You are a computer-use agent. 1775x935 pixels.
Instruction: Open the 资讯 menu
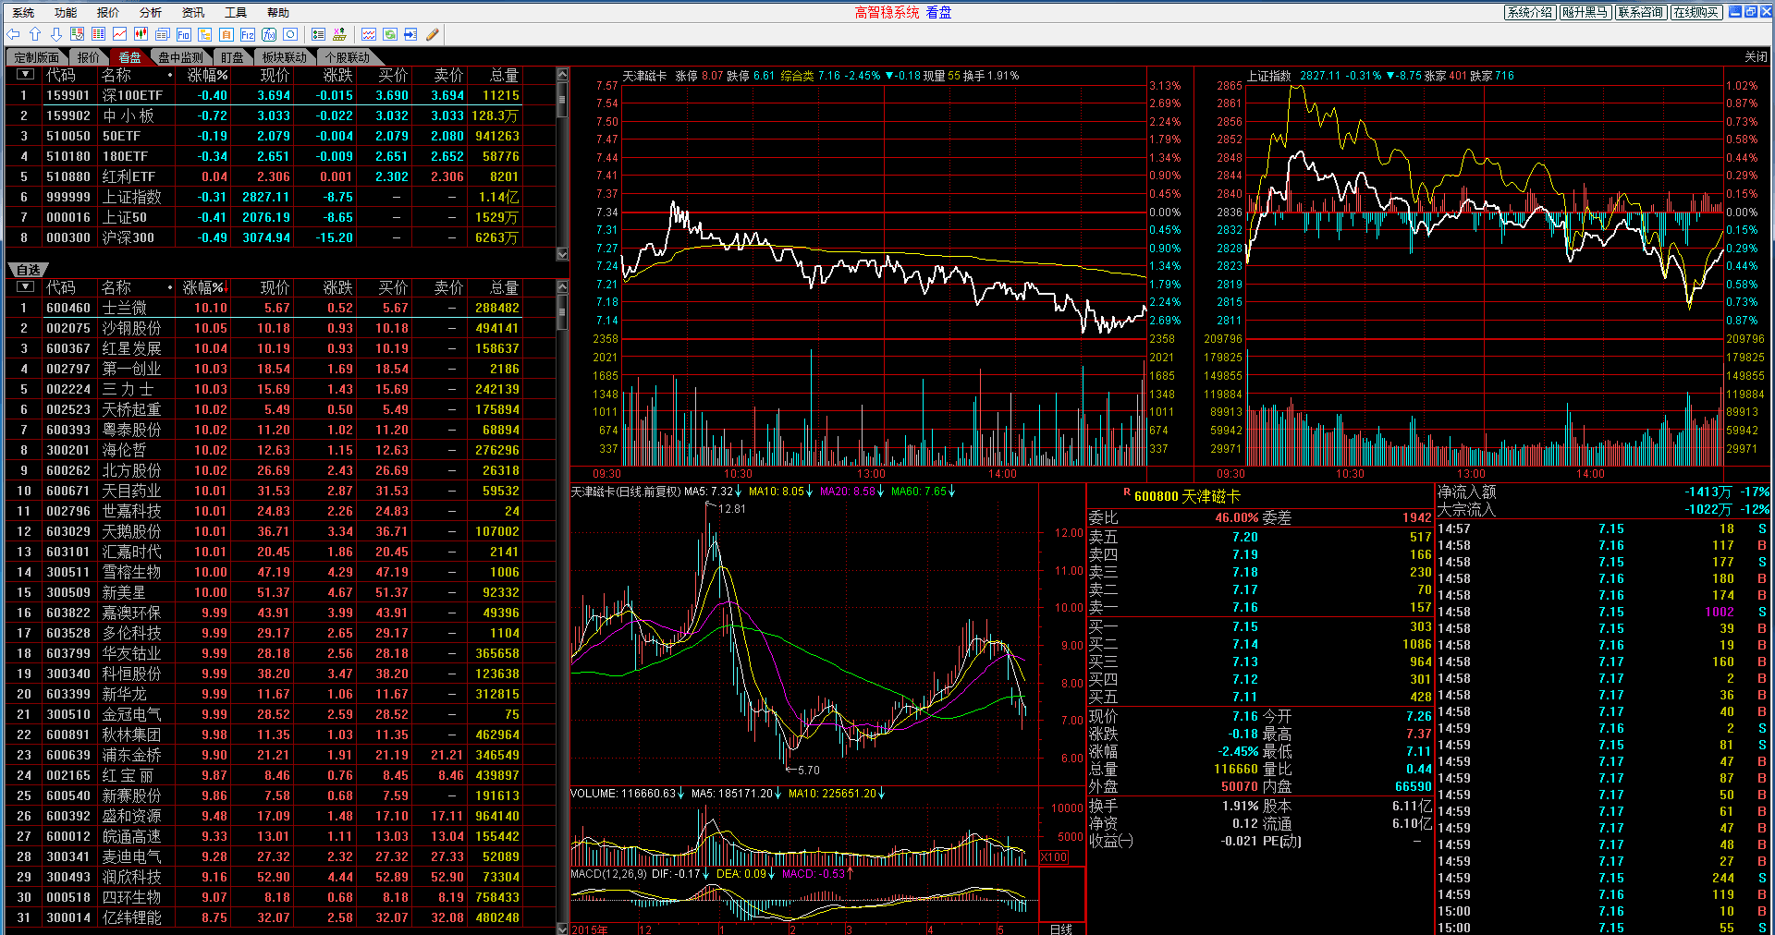193,13
